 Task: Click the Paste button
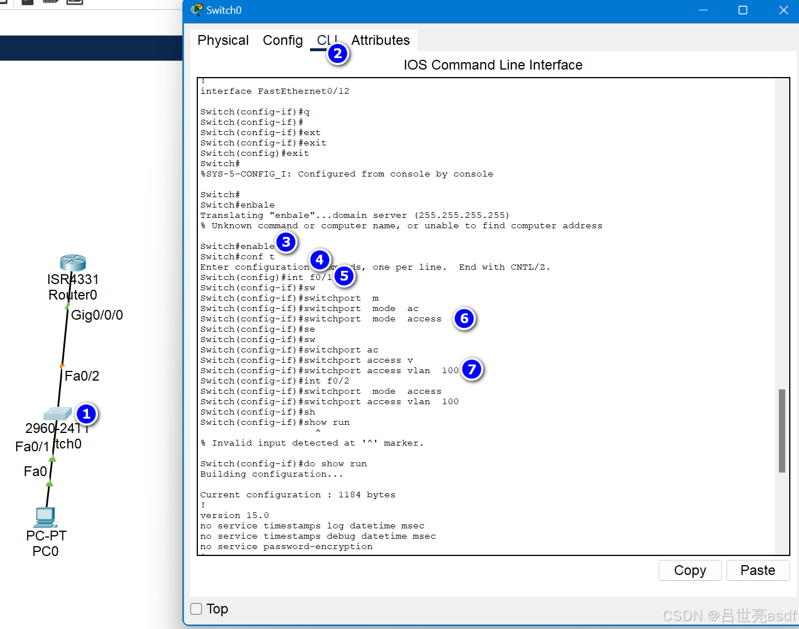758,570
